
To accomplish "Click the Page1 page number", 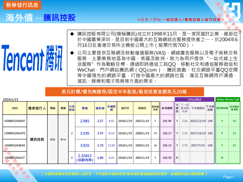I will point(228,177).
